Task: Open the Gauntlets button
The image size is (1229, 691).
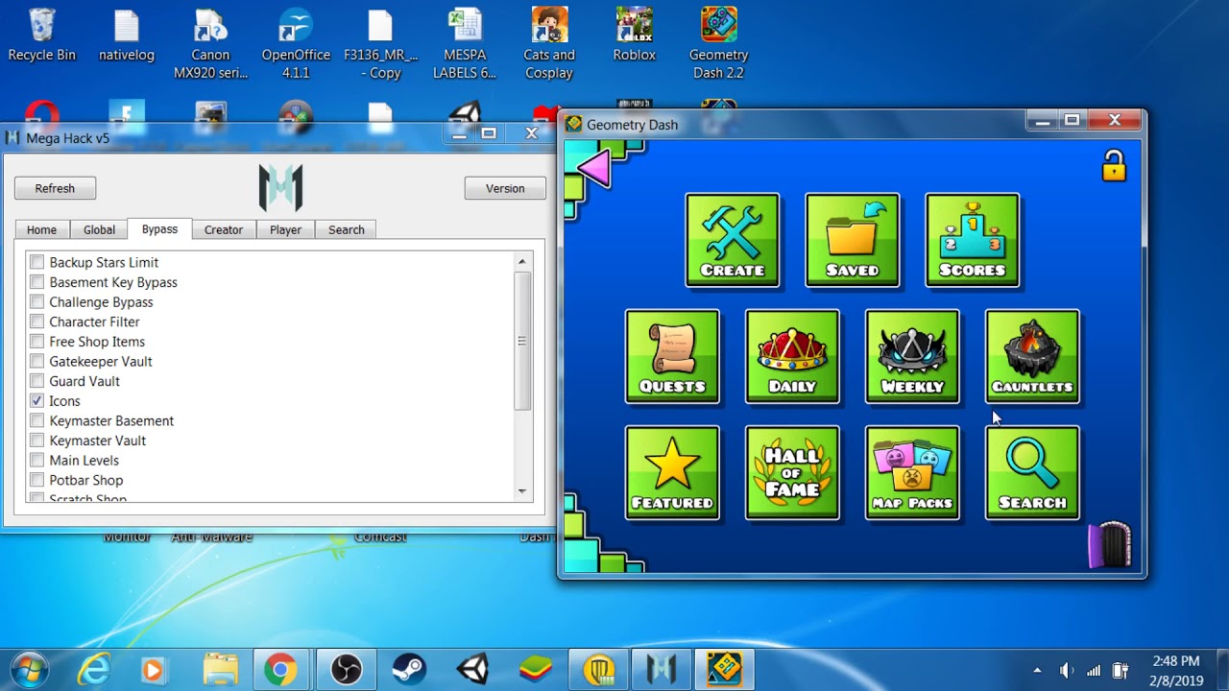Action: [1032, 356]
